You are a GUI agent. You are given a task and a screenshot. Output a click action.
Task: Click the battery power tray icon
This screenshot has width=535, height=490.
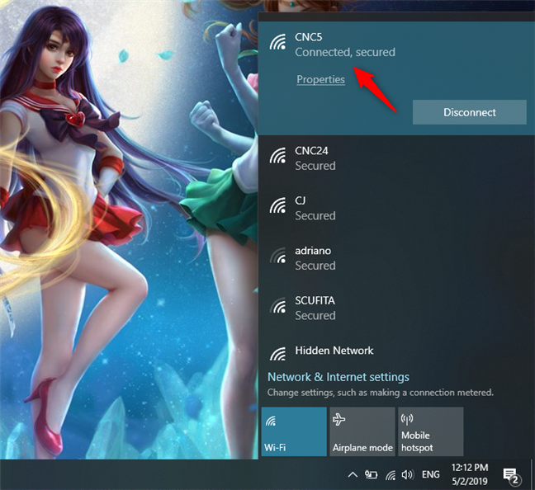click(371, 474)
